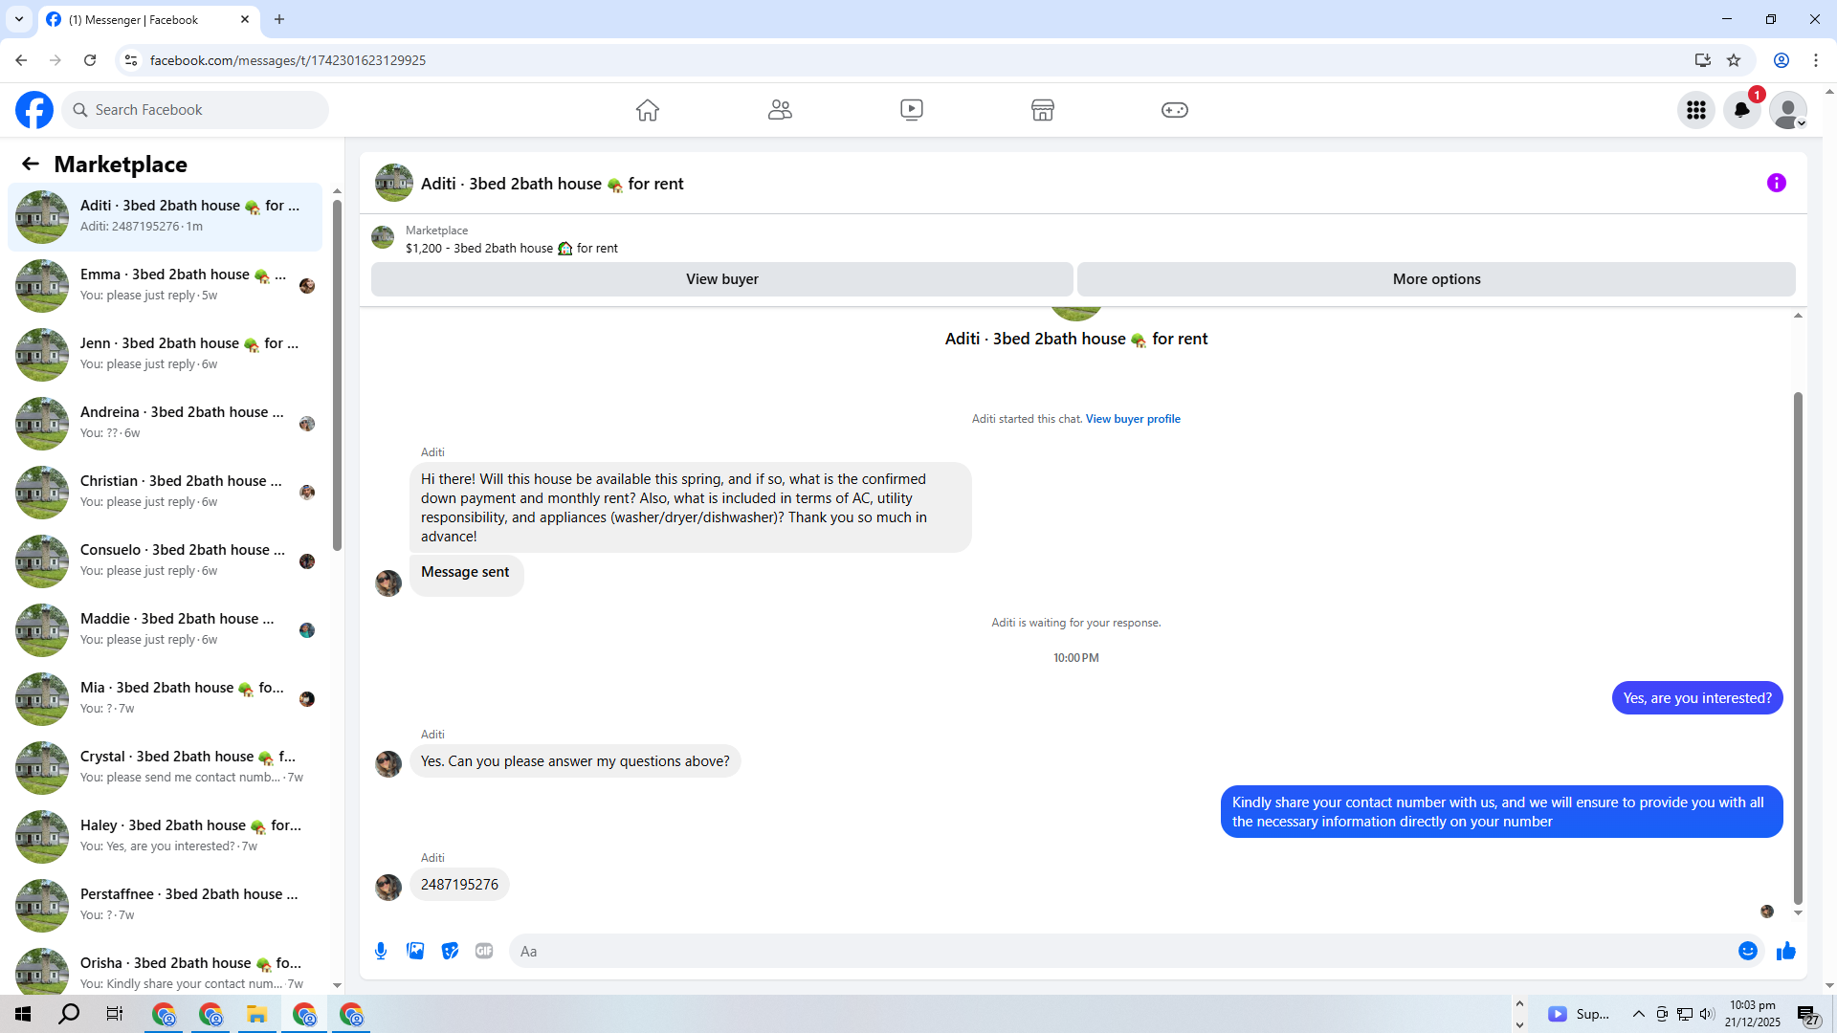Open the taskbar clock and date
This screenshot has width=1837, height=1033.
1753,1014
